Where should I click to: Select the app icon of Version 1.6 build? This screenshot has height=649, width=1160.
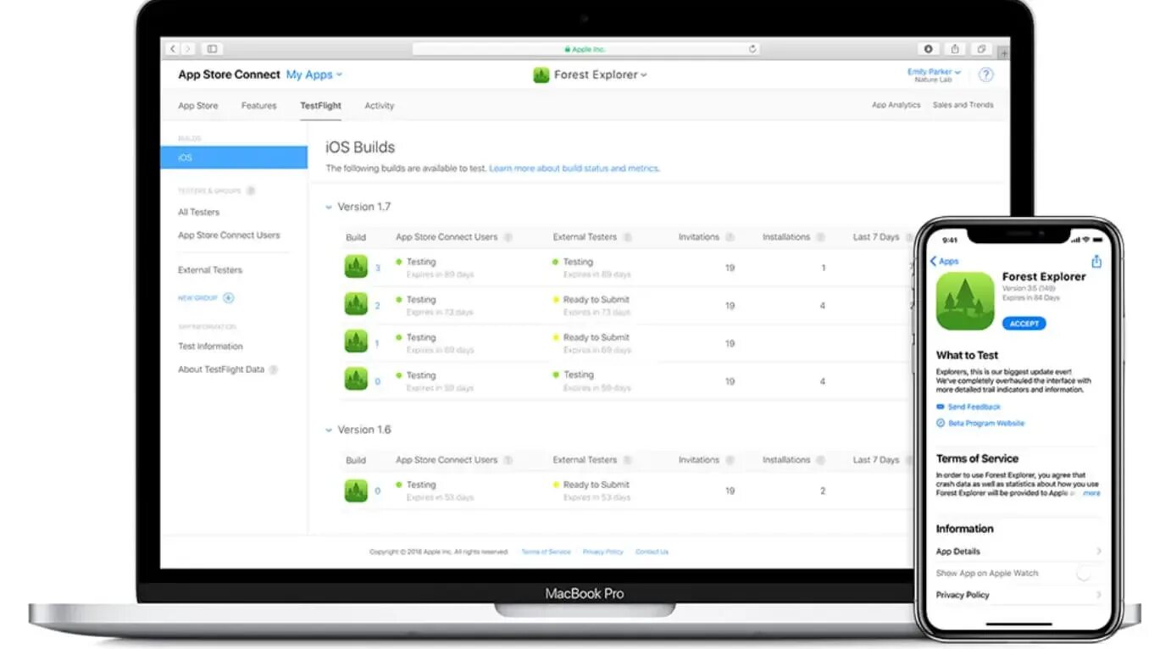point(356,491)
